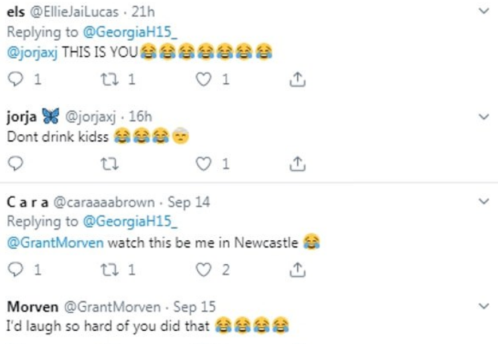Viewport: 498px width, 344px height.
Task: Share els's tweet via upload icon
Action: [296, 80]
